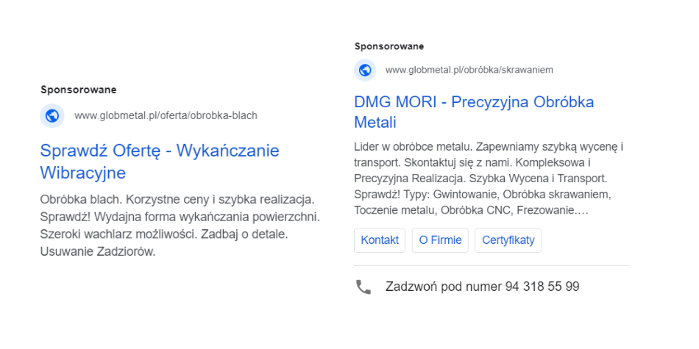Open the 'Sprawdź Ofertę - Wykańczanie Wibracyjne' headline

160,162
